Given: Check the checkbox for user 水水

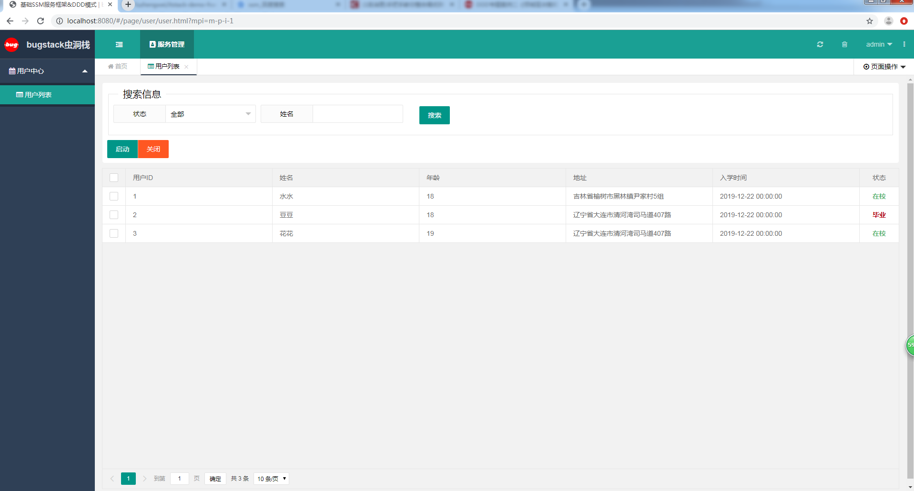Looking at the screenshot, I should pos(114,196).
